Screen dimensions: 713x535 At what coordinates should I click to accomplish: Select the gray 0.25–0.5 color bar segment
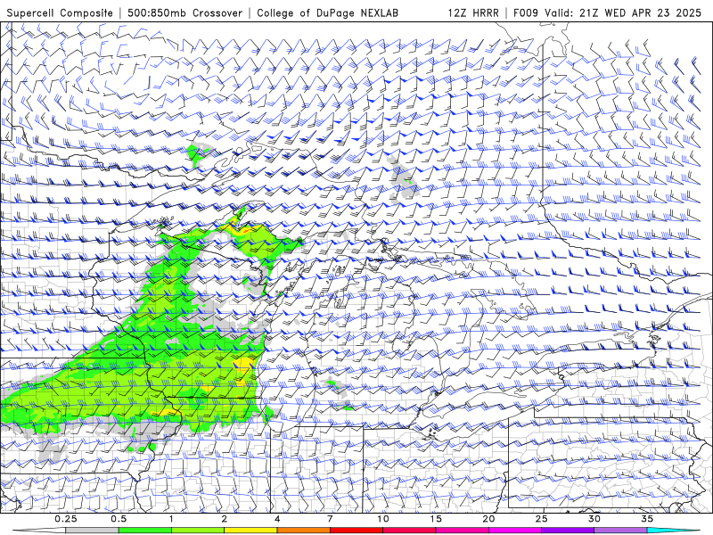click(x=93, y=531)
